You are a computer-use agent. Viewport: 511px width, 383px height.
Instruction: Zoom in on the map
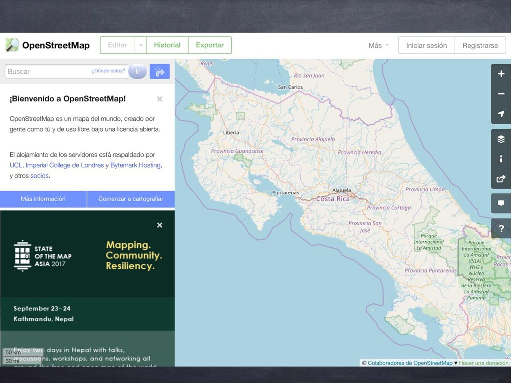501,74
